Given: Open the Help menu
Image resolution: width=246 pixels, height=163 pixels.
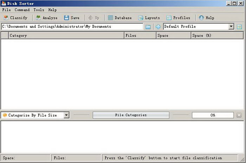Looking at the screenshot, I should (52, 10).
